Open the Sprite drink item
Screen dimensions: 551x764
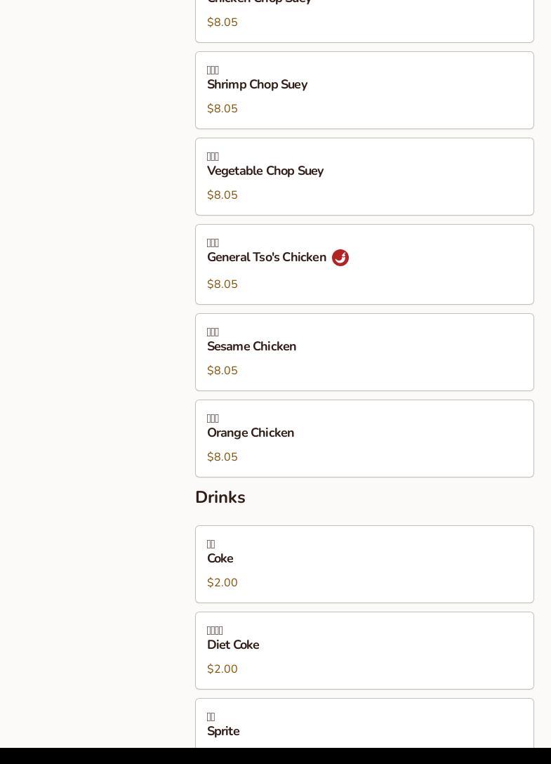(x=223, y=731)
